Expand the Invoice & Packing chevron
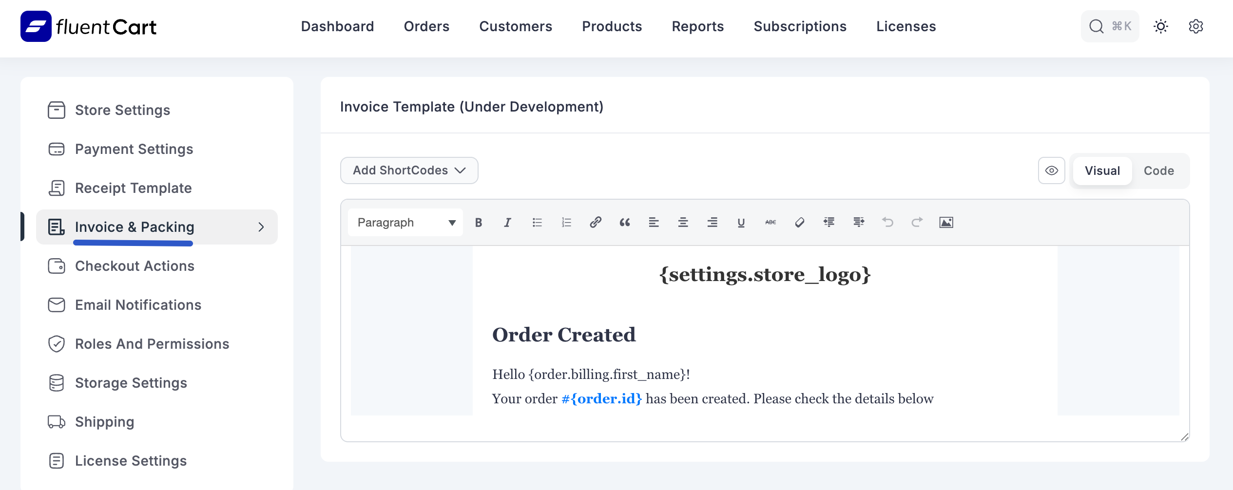This screenshot has height=490, width=1233. 261,227
